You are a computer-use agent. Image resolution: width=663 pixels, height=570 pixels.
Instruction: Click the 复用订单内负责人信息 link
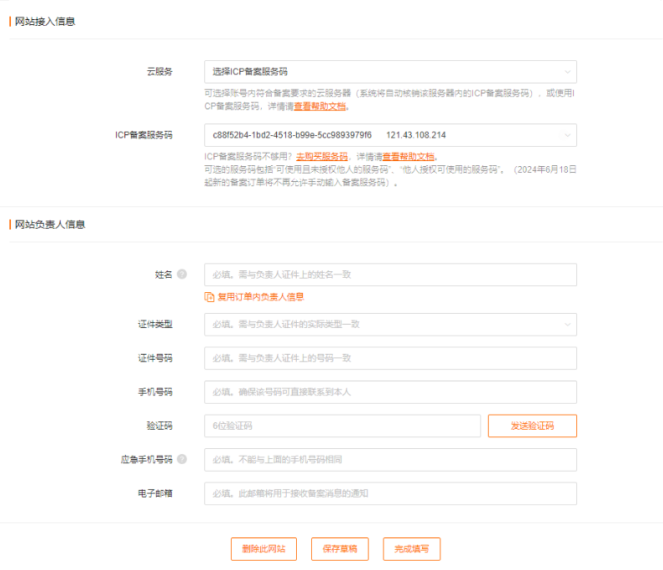[x=260, y=296]
